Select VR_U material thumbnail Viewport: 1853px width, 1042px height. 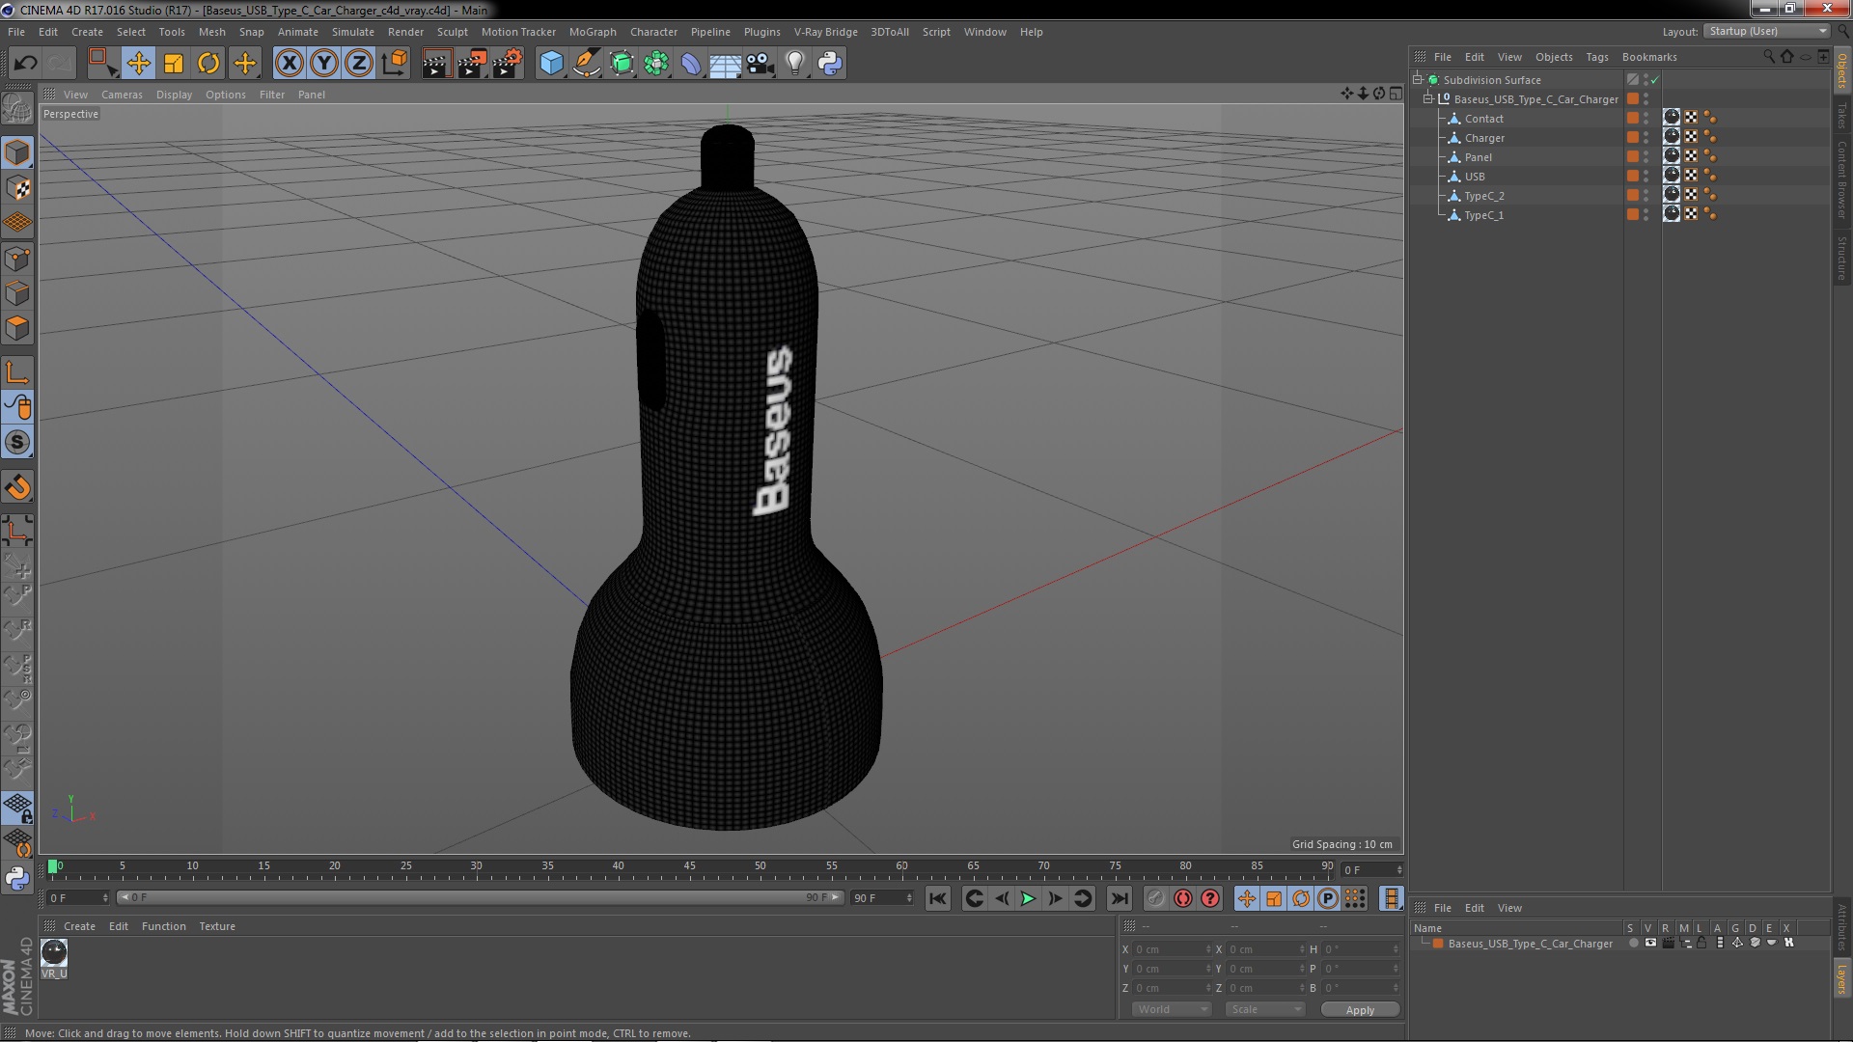[54, 952]
